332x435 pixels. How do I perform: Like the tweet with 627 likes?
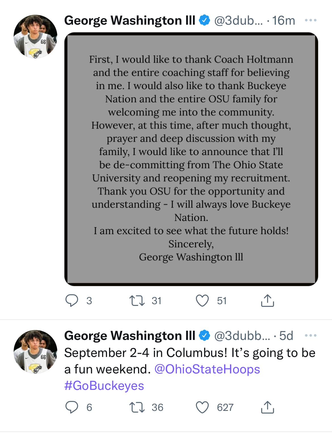202,407
